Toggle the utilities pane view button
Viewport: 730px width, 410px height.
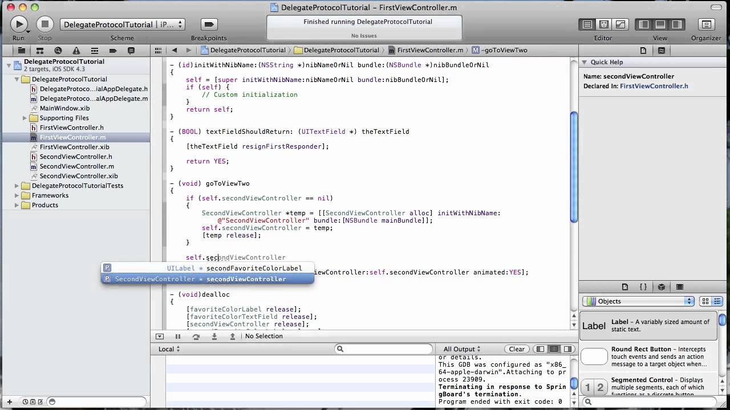pos(677,24)
